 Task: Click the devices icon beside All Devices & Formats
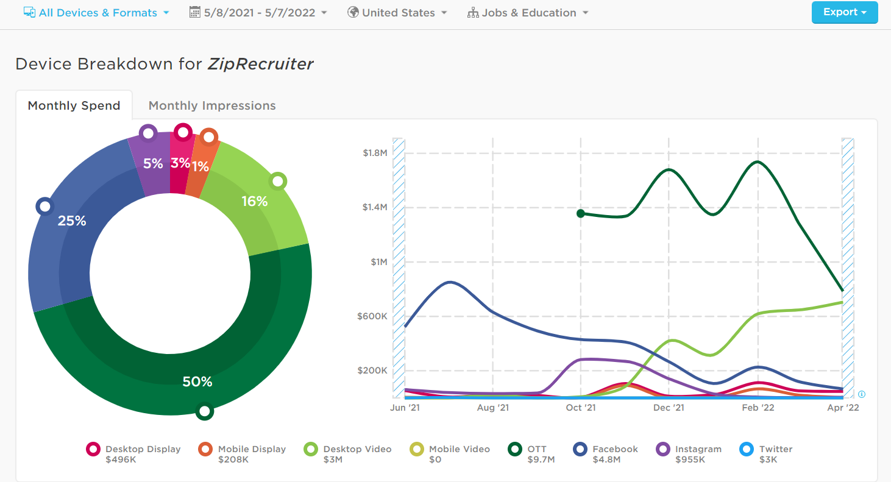[29, 12]
